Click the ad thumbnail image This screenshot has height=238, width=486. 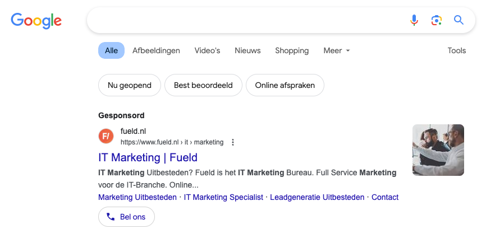438,150
